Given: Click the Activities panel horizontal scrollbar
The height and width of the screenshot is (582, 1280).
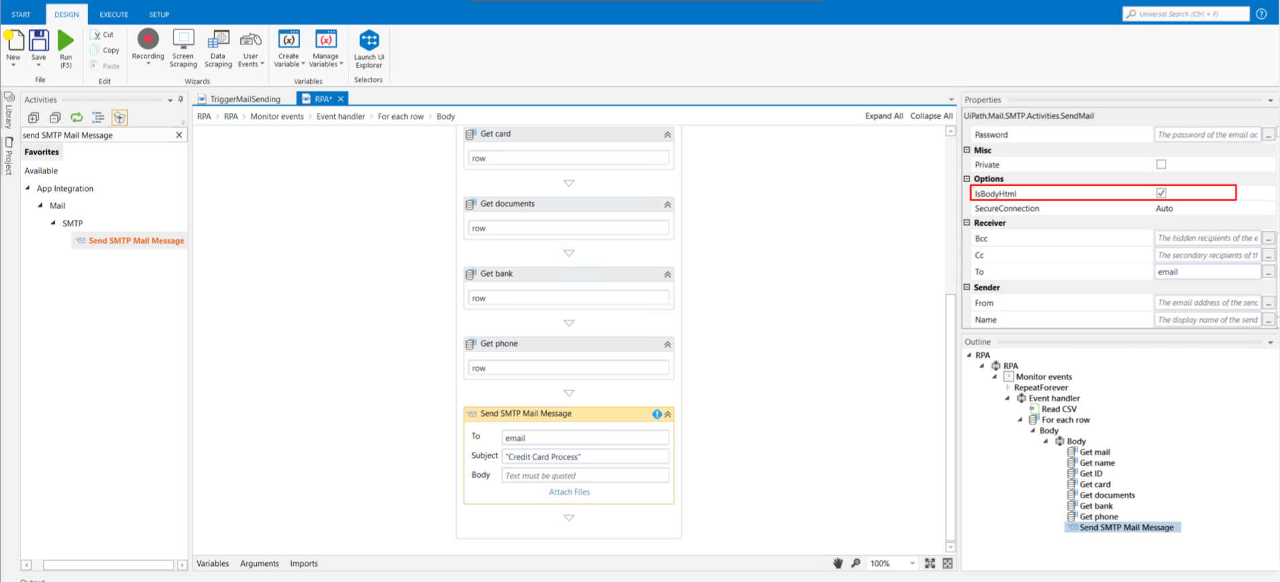Looking at the screenshot, I should point(108,565).
